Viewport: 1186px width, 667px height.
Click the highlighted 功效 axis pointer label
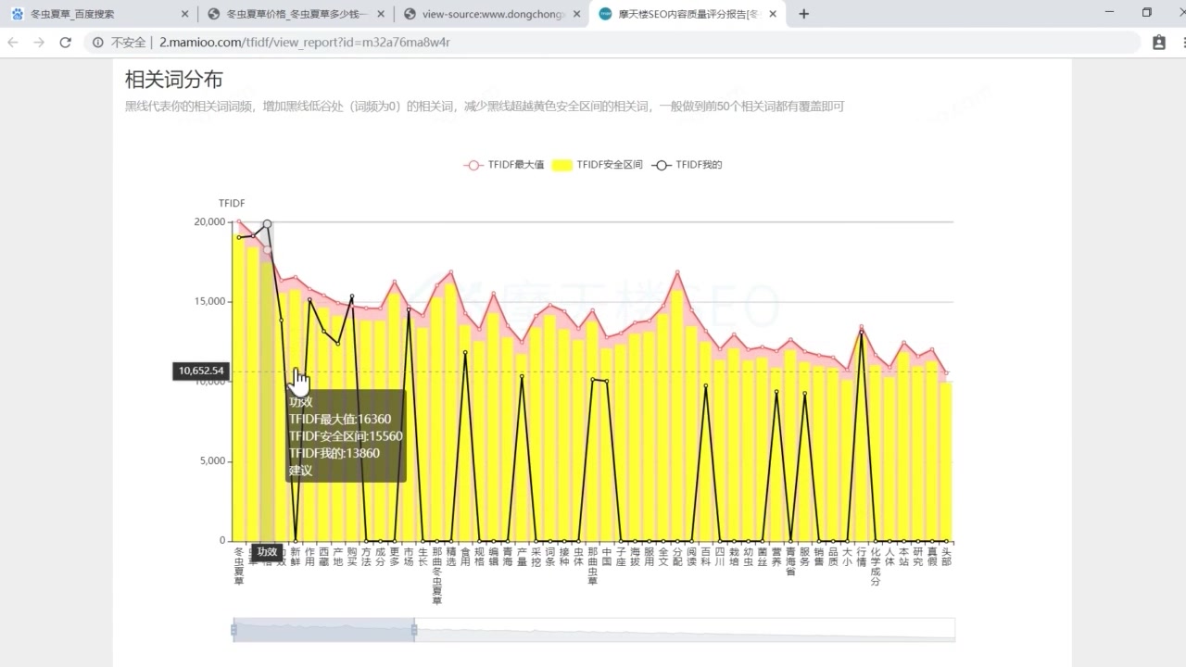[267, 552]
